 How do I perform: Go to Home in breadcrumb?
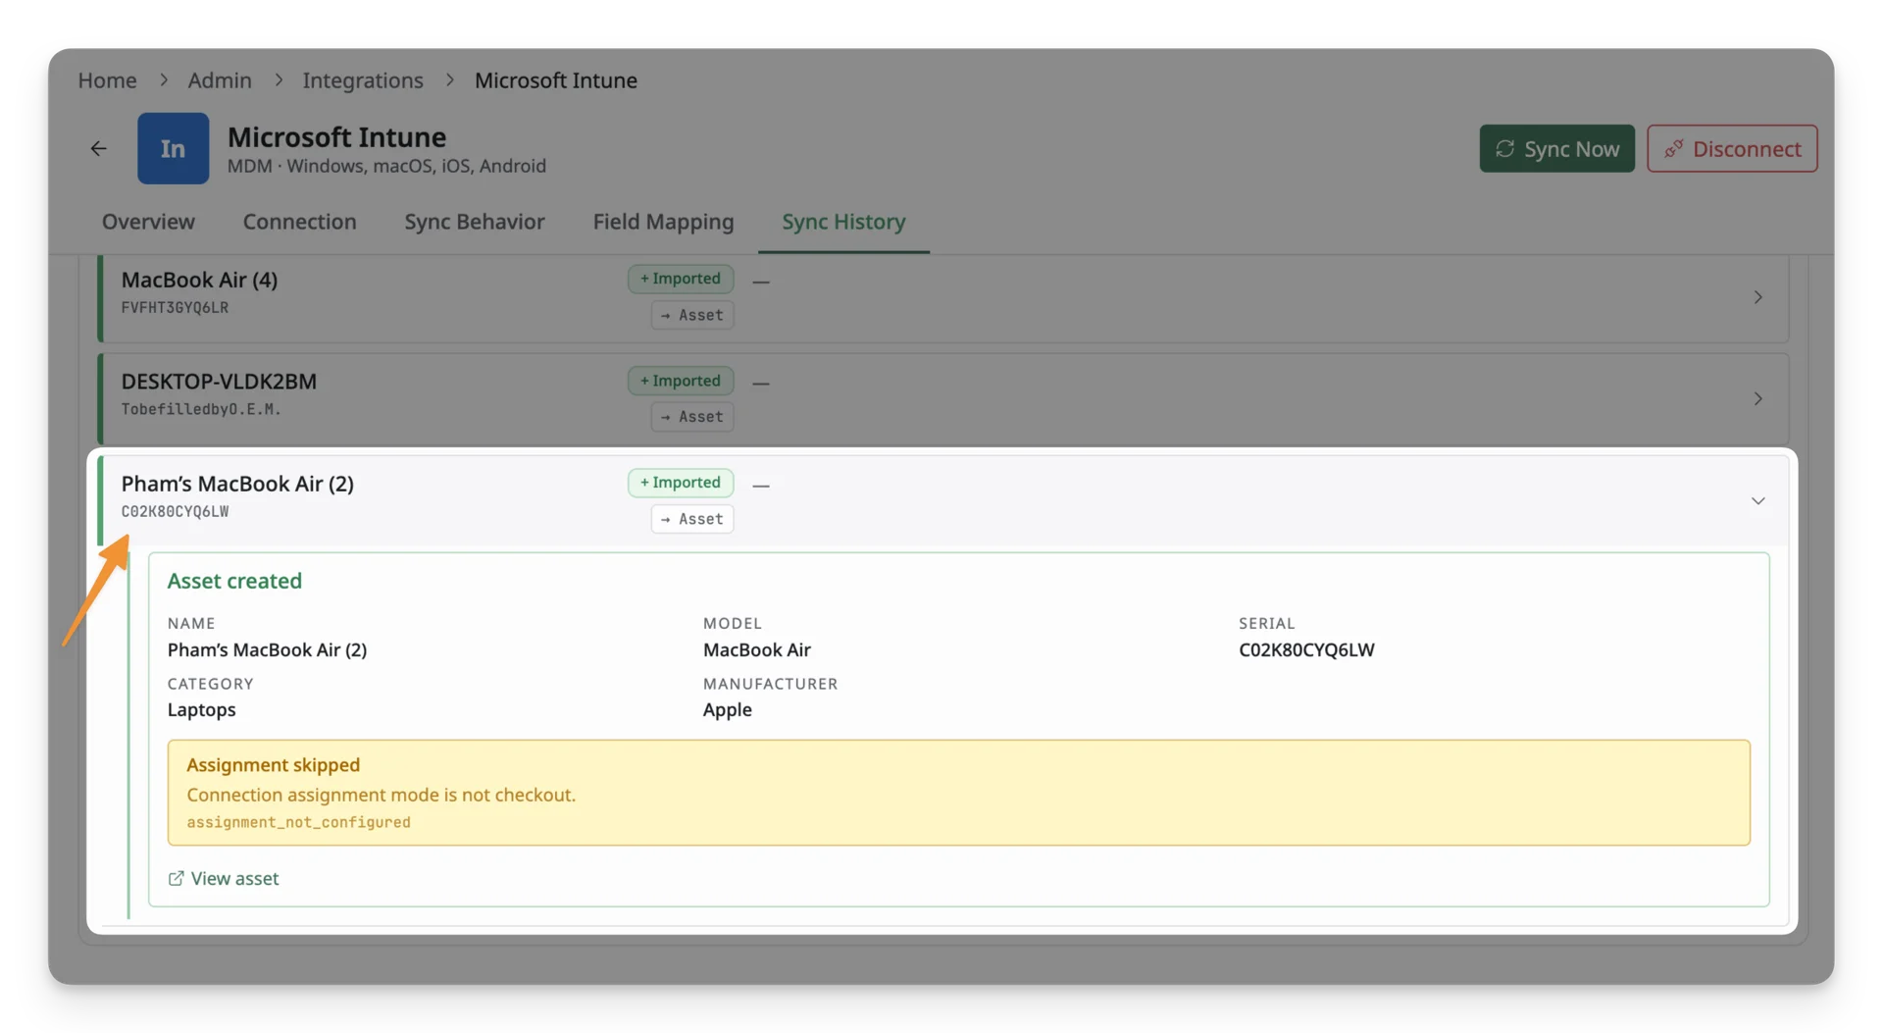coord(107,80)
